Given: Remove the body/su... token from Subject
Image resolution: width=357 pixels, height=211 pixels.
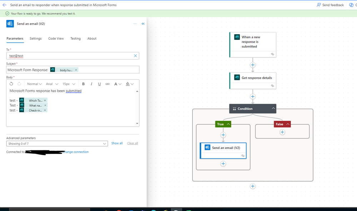Looking at the screenshot, I should [76, 70].
